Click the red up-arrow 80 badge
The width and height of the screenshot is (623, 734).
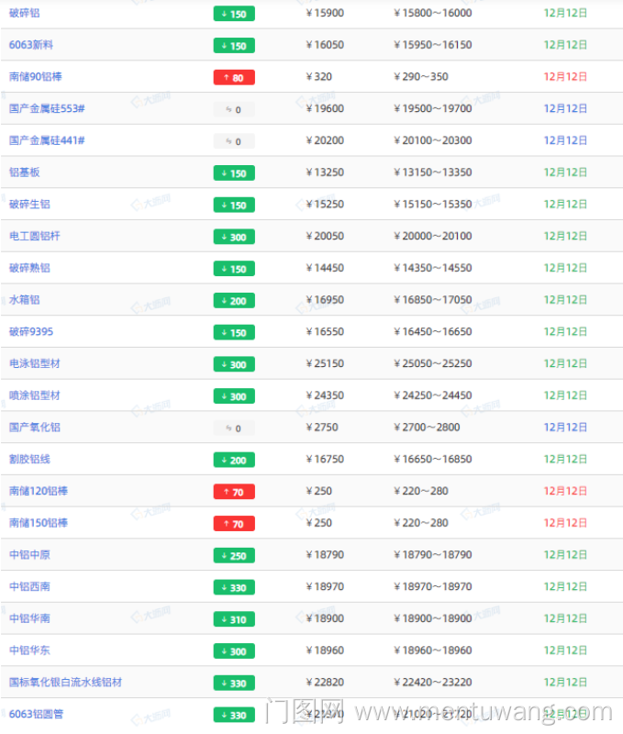(234, 78)
